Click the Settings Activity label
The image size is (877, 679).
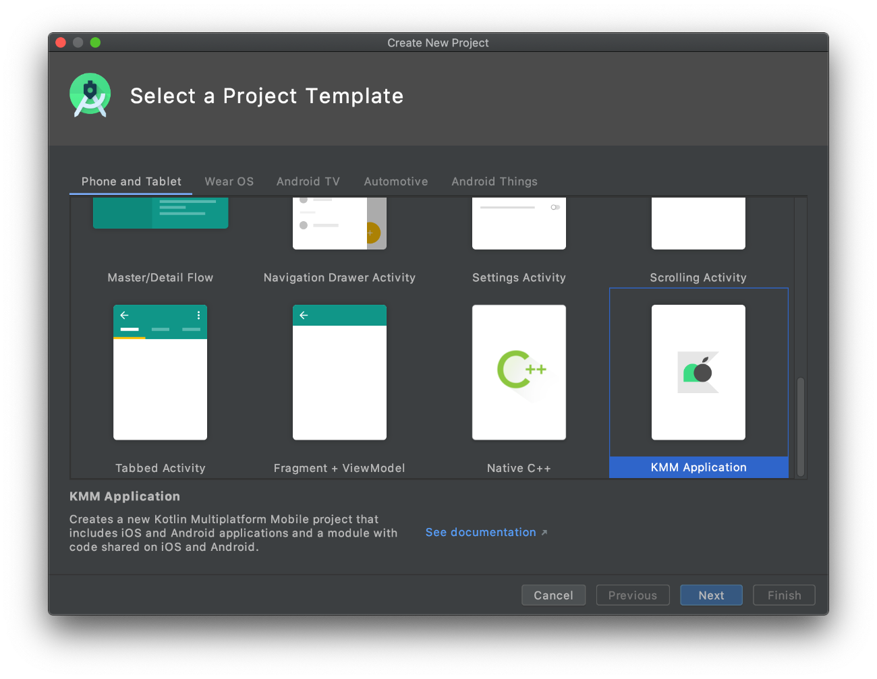pyautogui.click(x=519, y=278)
